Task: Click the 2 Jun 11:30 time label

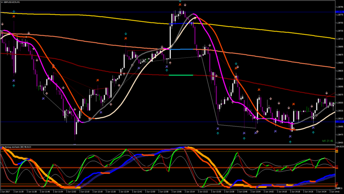Action: tap(18, 191)
